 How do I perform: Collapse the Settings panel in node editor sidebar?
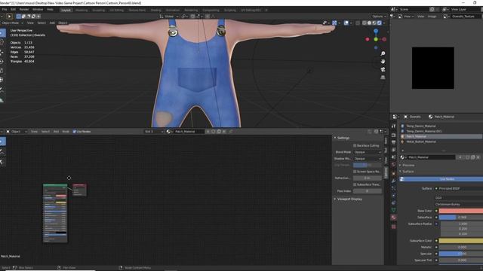343,138
